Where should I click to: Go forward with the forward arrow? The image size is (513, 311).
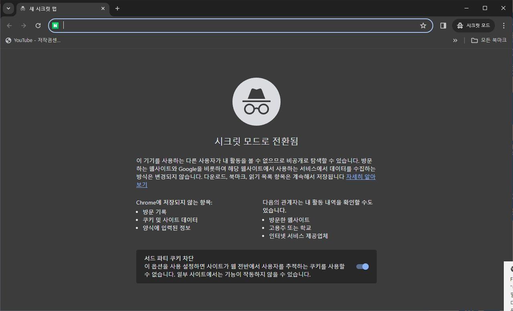click(x=24, y=26)
